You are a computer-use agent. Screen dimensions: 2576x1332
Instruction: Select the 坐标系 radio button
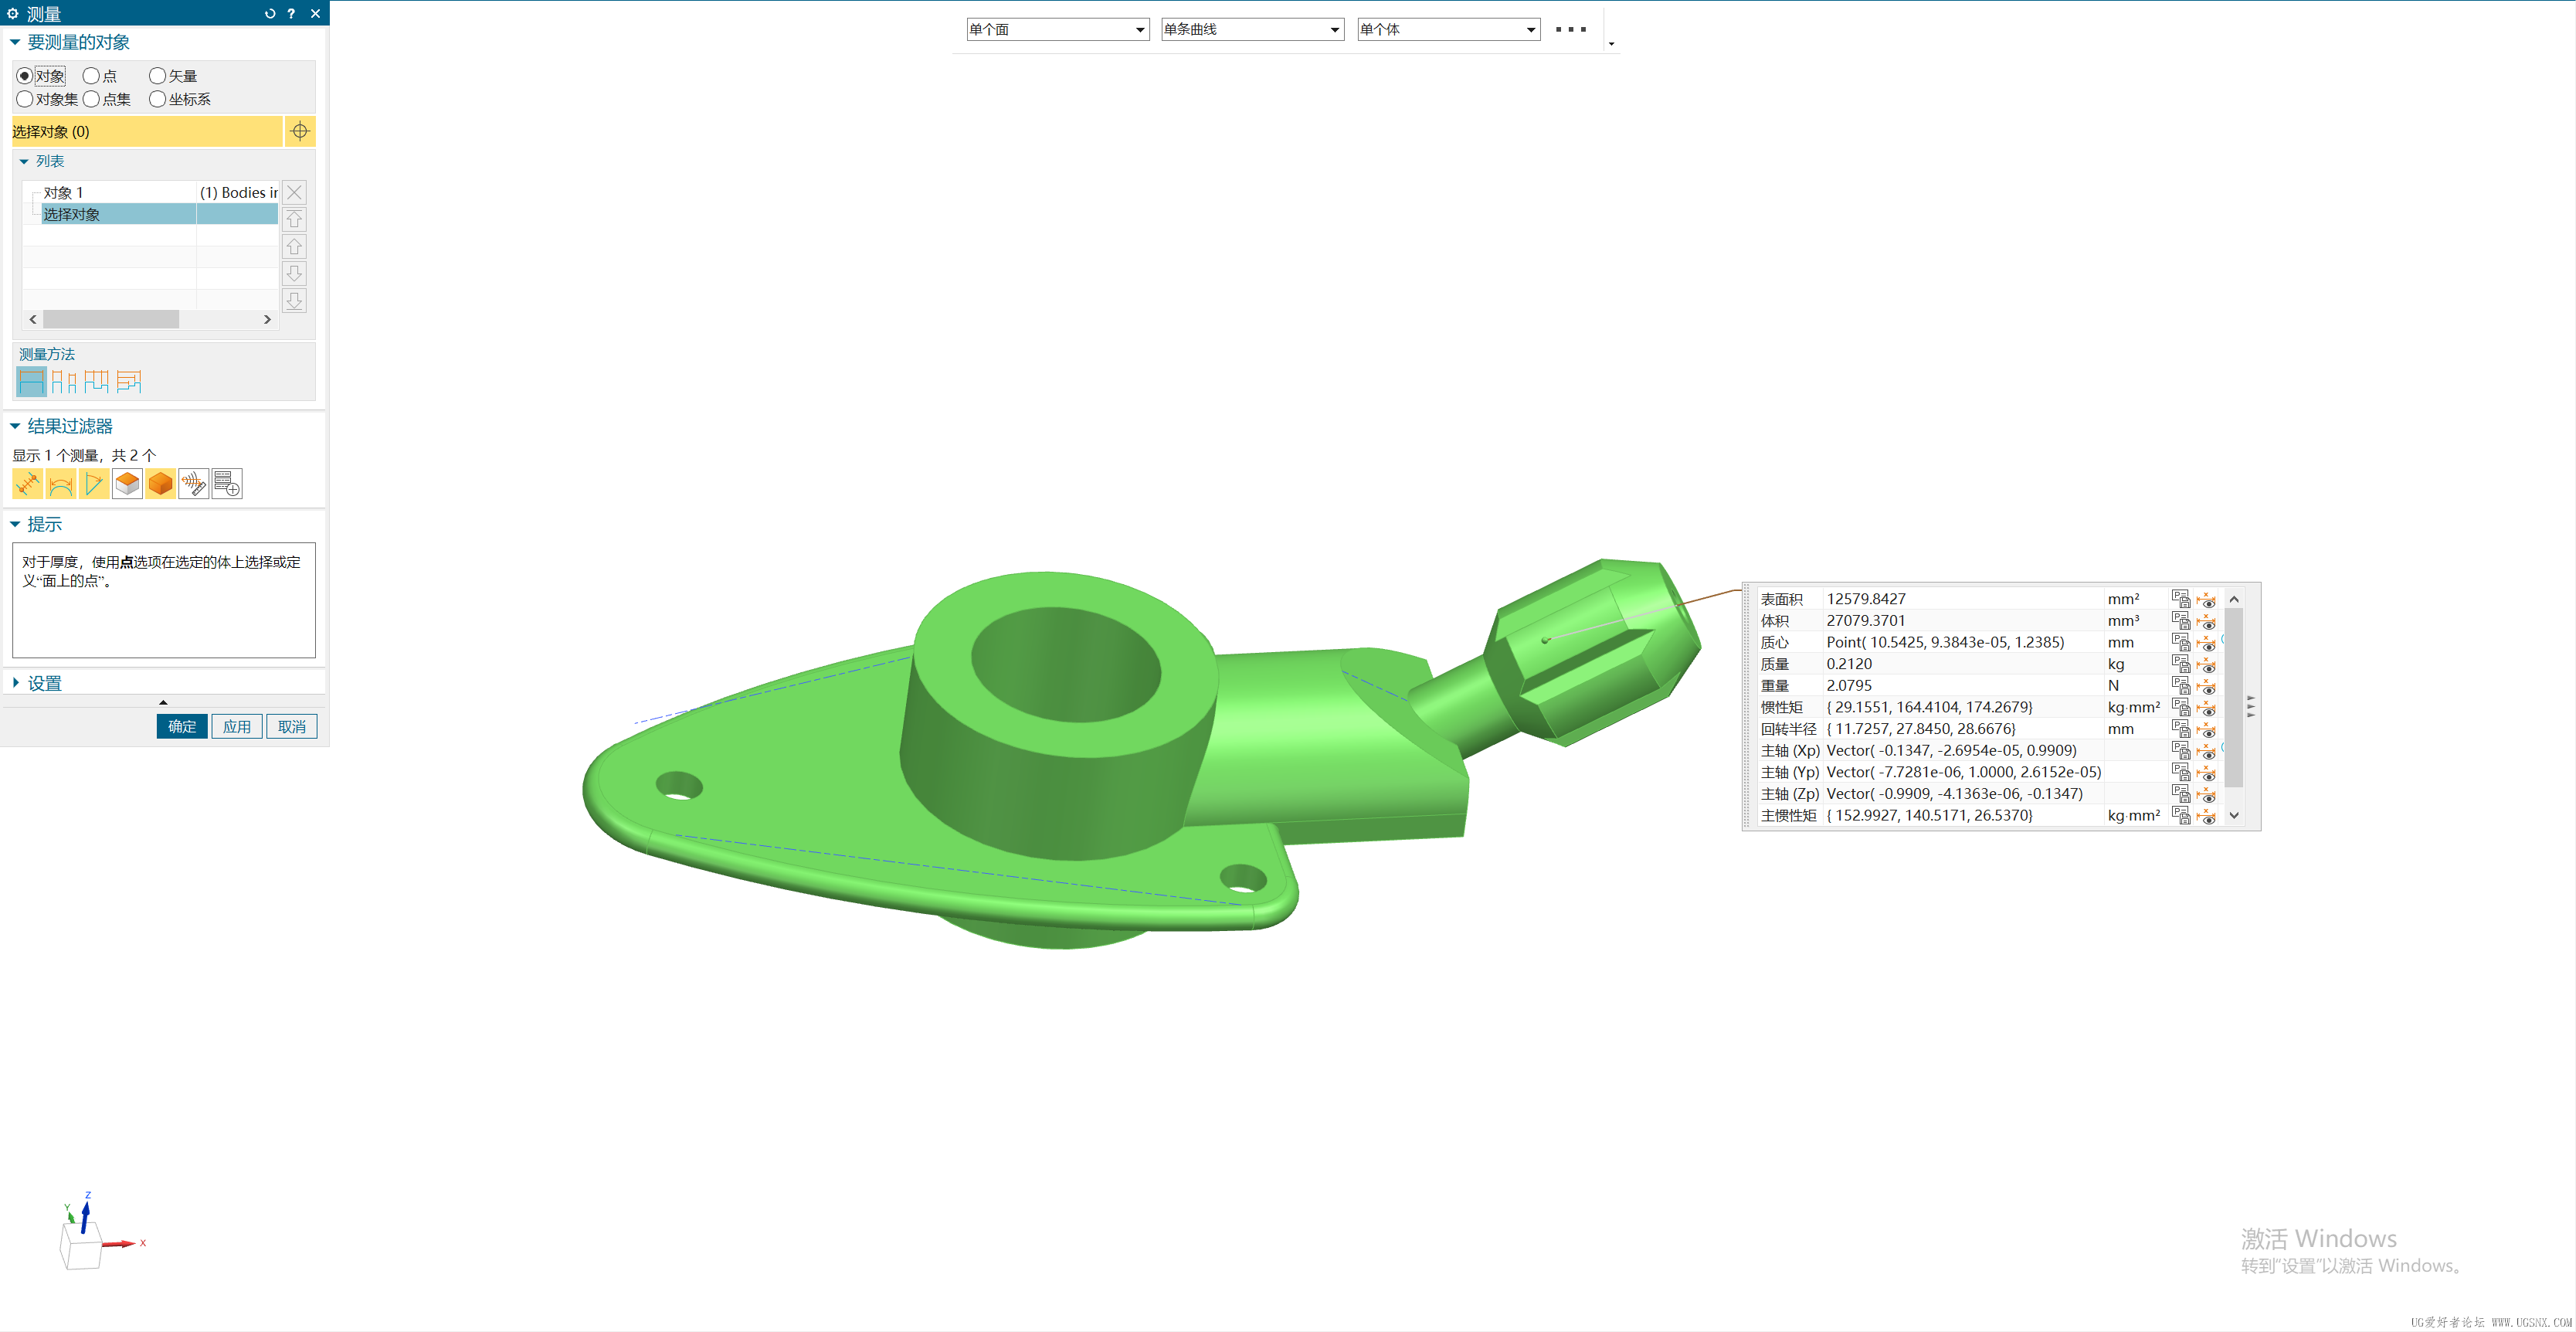click(157, 98)
